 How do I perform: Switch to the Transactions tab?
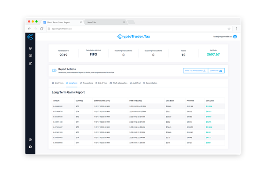87,83
